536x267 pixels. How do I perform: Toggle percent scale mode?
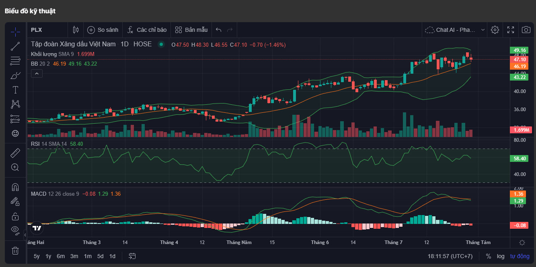[x=489, y=256]
